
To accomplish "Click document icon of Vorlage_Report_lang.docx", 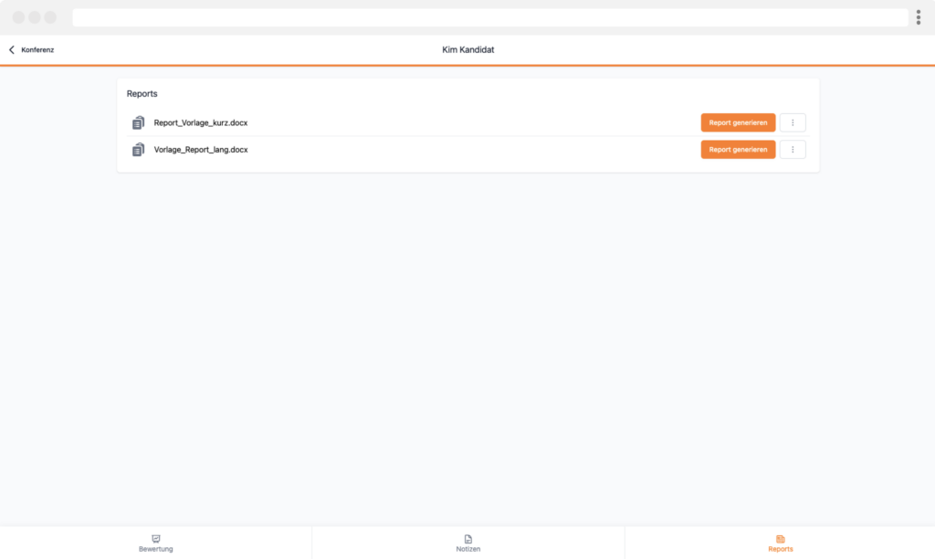I will tap(139, 150).
